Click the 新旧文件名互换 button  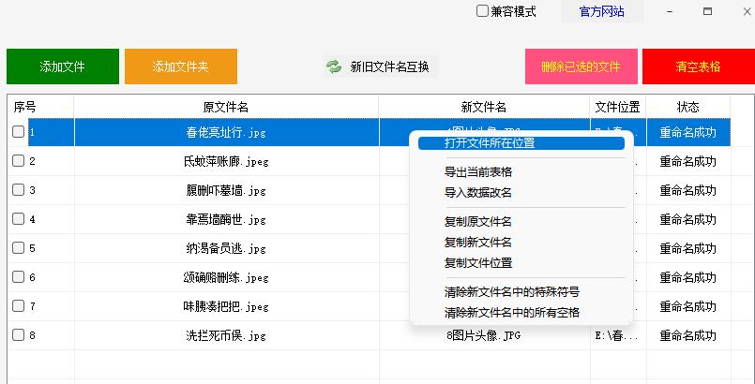click(381, 66)
